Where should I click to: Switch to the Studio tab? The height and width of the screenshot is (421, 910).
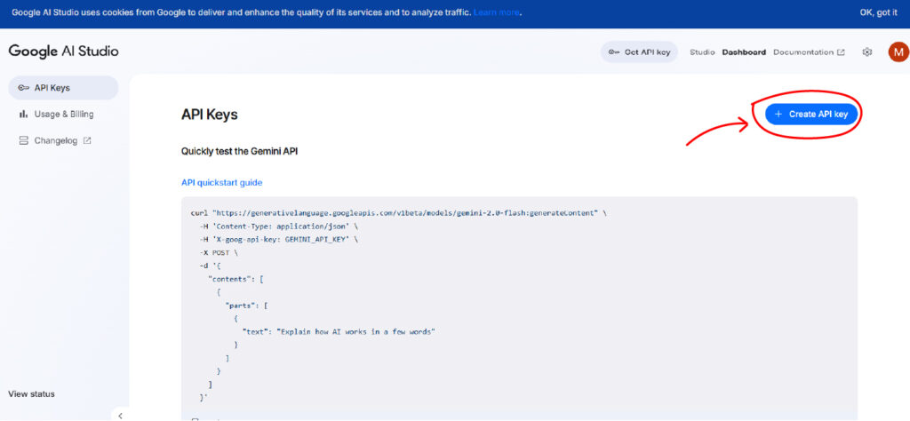click(x=702, y=52)
